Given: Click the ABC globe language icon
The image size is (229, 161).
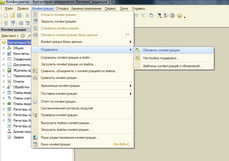Looking at the screenshot, I should [35, 138].
